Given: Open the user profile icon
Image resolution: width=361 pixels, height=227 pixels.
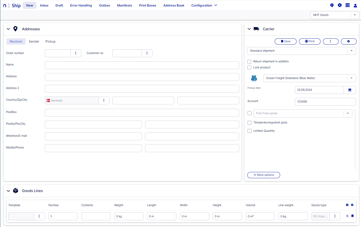Looking at the screenshot, I should (x=355, y=5).
